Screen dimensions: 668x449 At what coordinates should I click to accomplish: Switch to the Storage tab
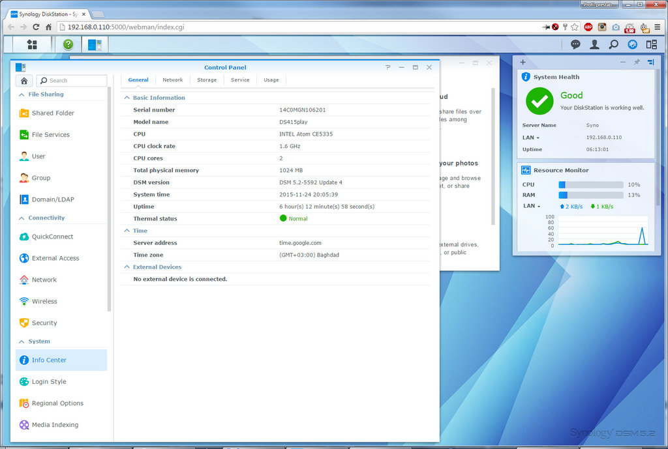pos(207,80)
